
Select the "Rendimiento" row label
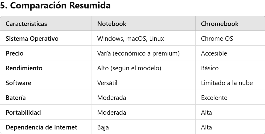point(24,68)
